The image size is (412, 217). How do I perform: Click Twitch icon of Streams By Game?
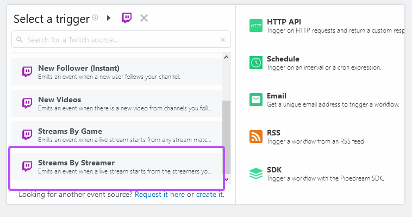[27, 135]
